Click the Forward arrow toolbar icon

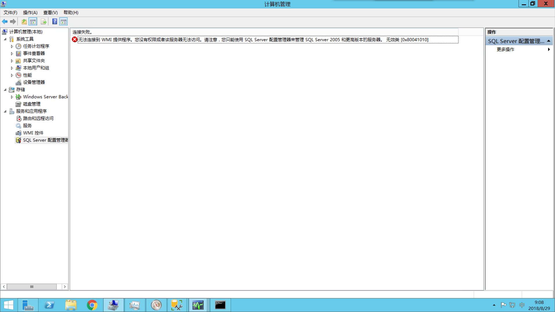(x=13, y=22)
